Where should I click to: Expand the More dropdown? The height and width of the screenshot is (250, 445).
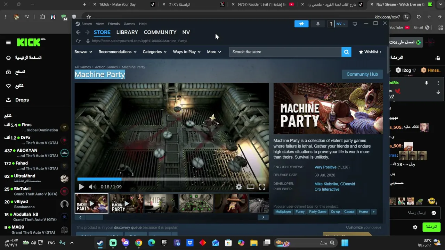(x=214, y=52)
